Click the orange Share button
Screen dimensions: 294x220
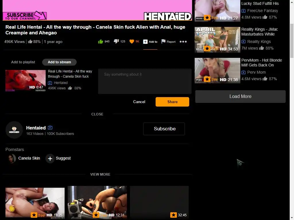point(172,102)
